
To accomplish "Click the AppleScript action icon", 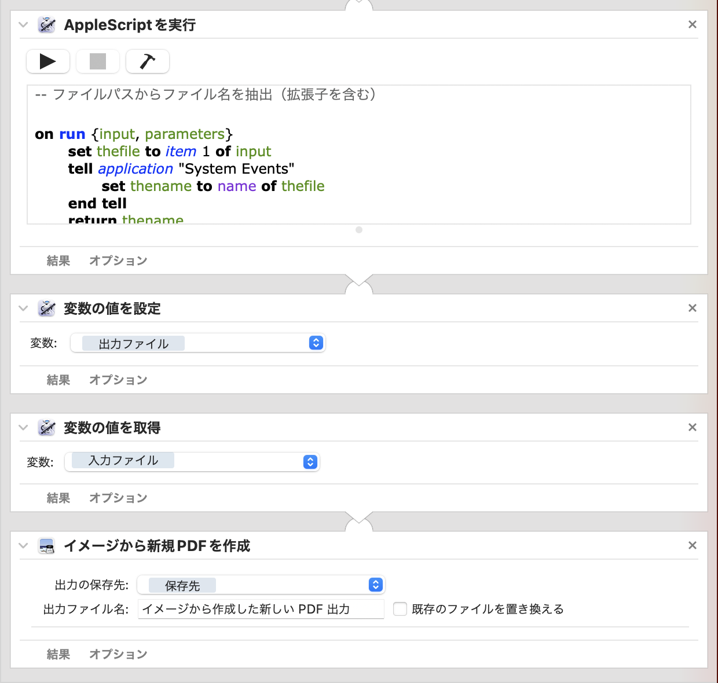I will pyautogui.click(x=47, y=25).
